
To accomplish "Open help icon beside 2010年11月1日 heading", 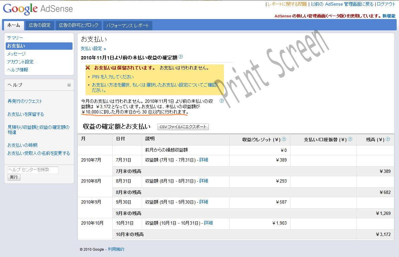I will (x=180, y=57).
